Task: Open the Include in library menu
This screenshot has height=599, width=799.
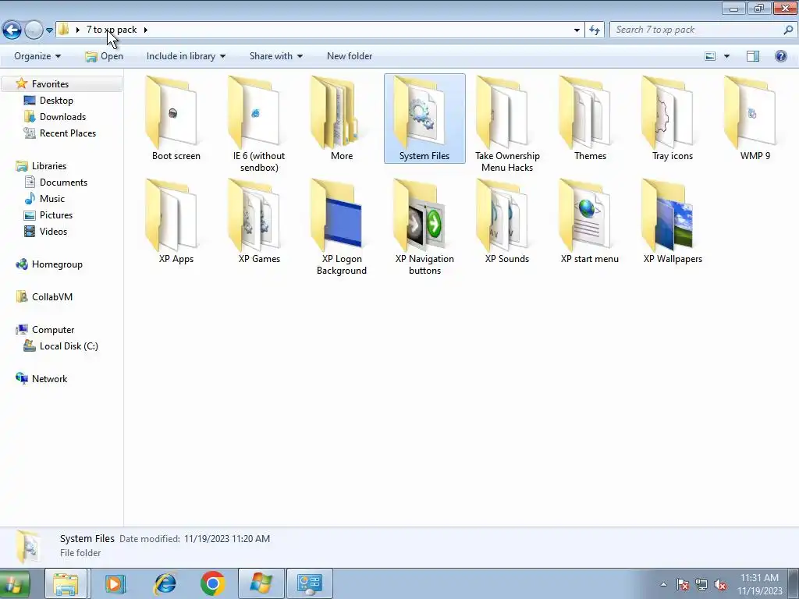Action: (x=186, y=56)
